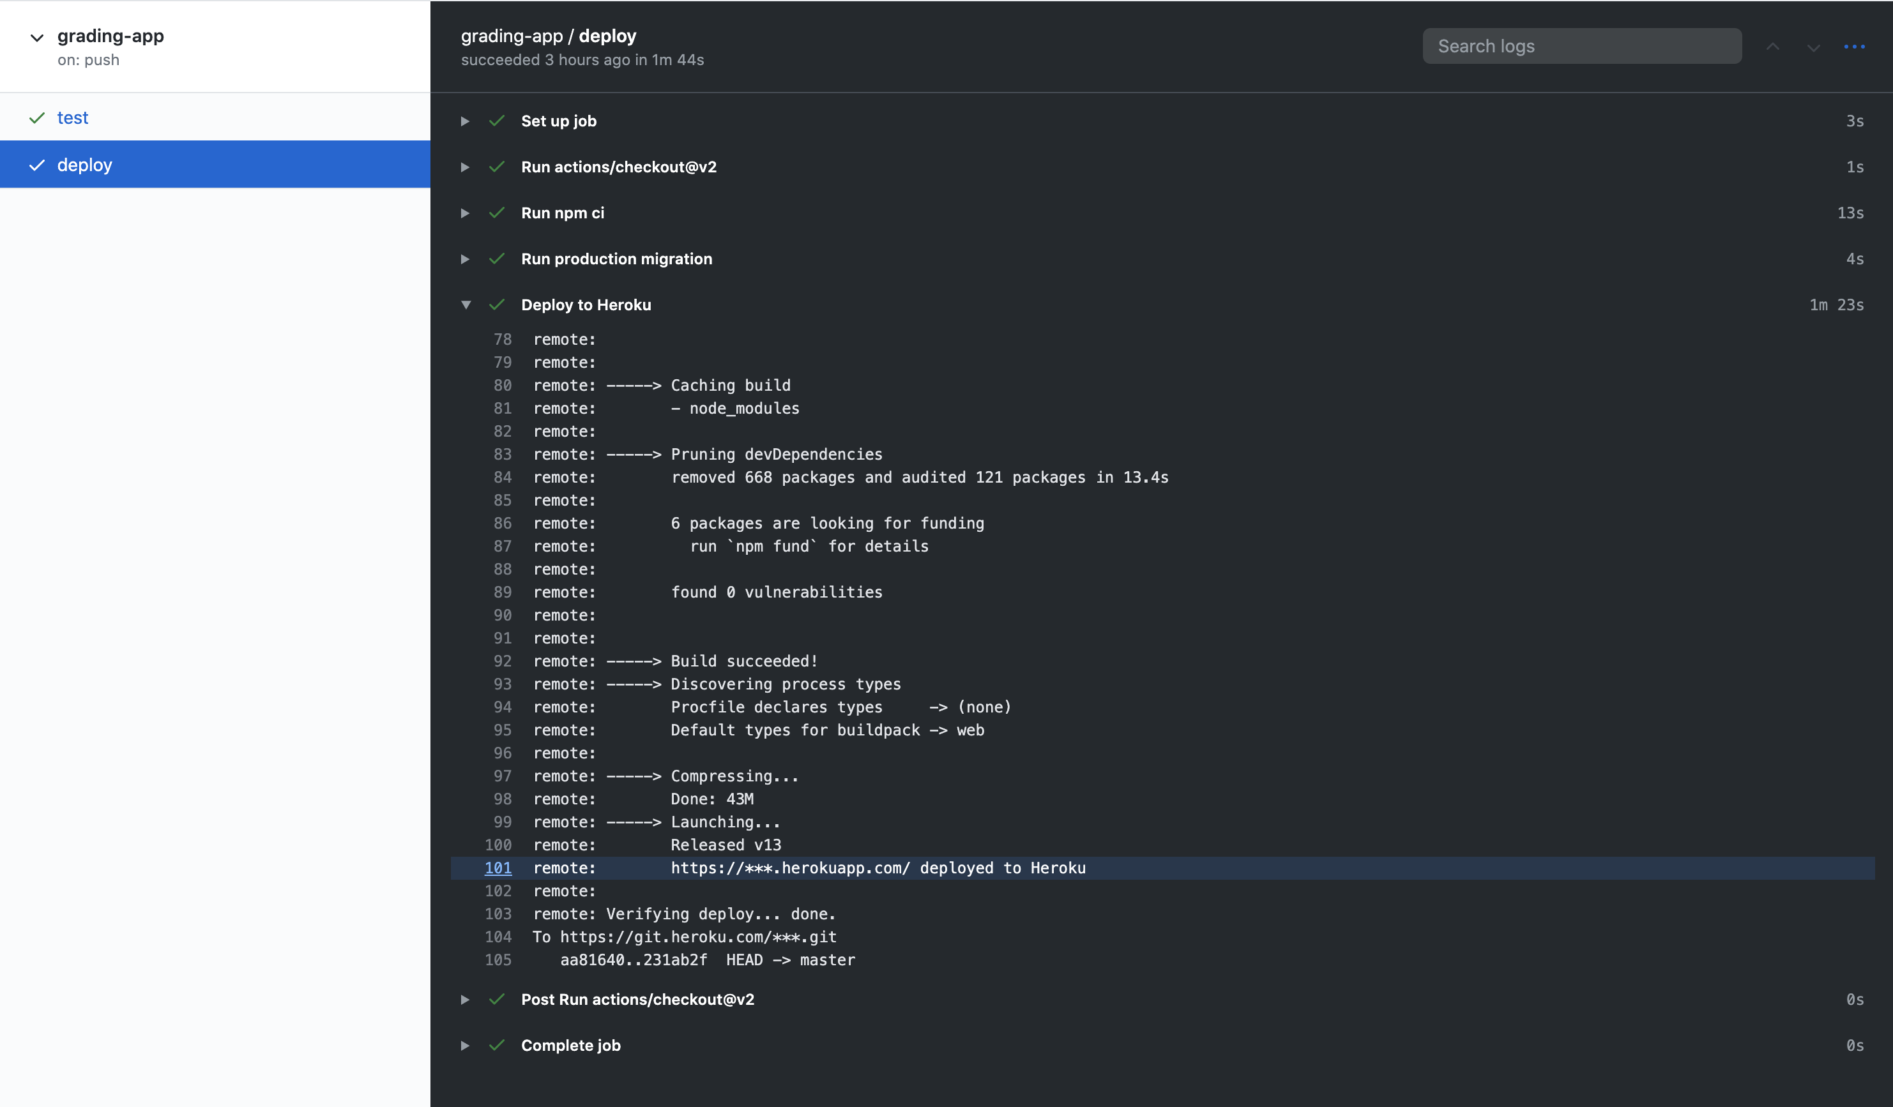This screenshot has height=1107, width=1893.
Task: Select the deploy job in sidebar
Action: click(85, 165)
